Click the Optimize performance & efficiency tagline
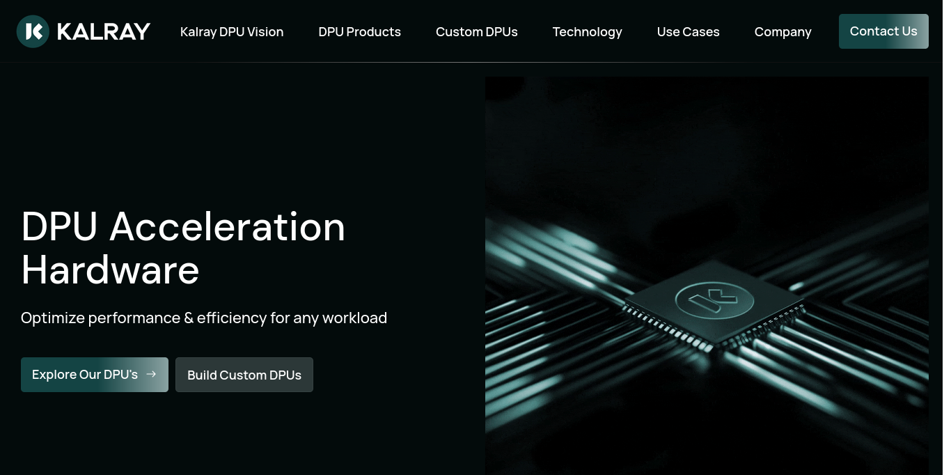 pos(204,318)
